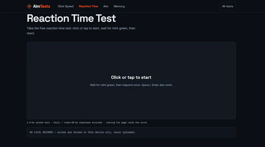This screenshot has height=147, width=265.
Task: Open the AimTests home link text
Action: pyautogui.click(x=42, y=6)
